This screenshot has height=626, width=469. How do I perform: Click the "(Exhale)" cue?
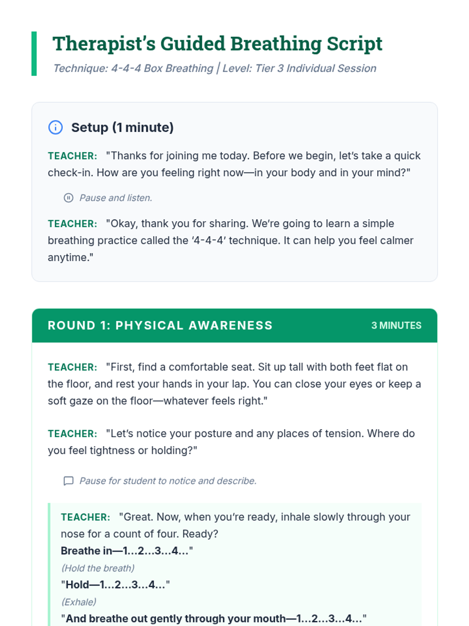pos(79,602)
